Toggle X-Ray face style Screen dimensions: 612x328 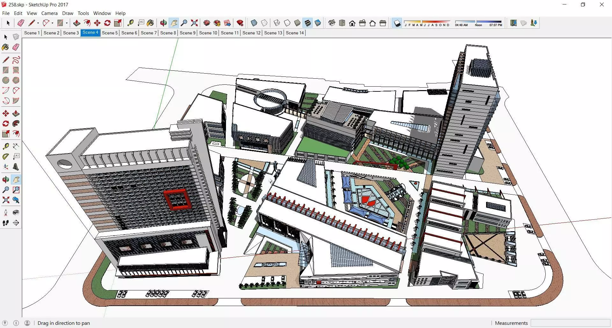click(x=254, y=23)
